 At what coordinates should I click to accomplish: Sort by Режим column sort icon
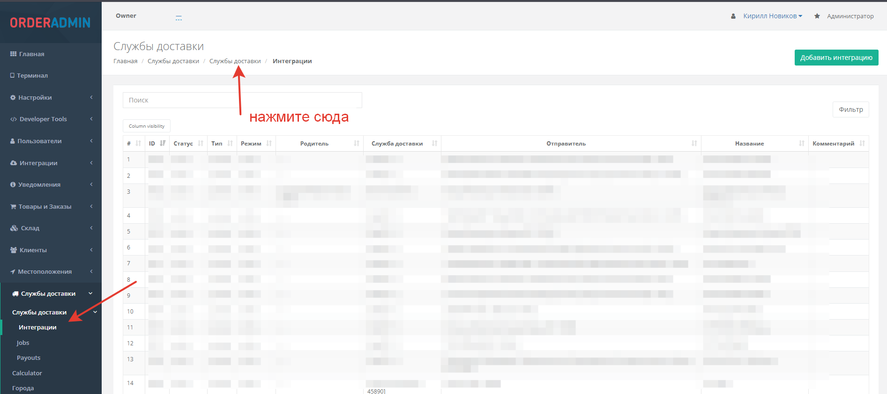(269, 143)
